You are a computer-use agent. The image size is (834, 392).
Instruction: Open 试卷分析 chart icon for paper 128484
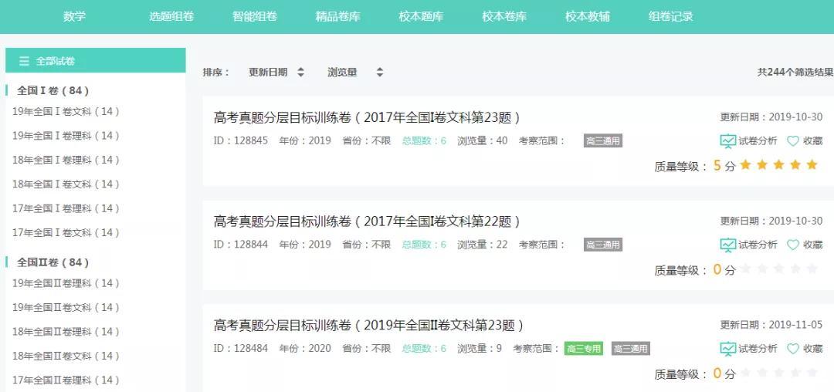(727, 349)
